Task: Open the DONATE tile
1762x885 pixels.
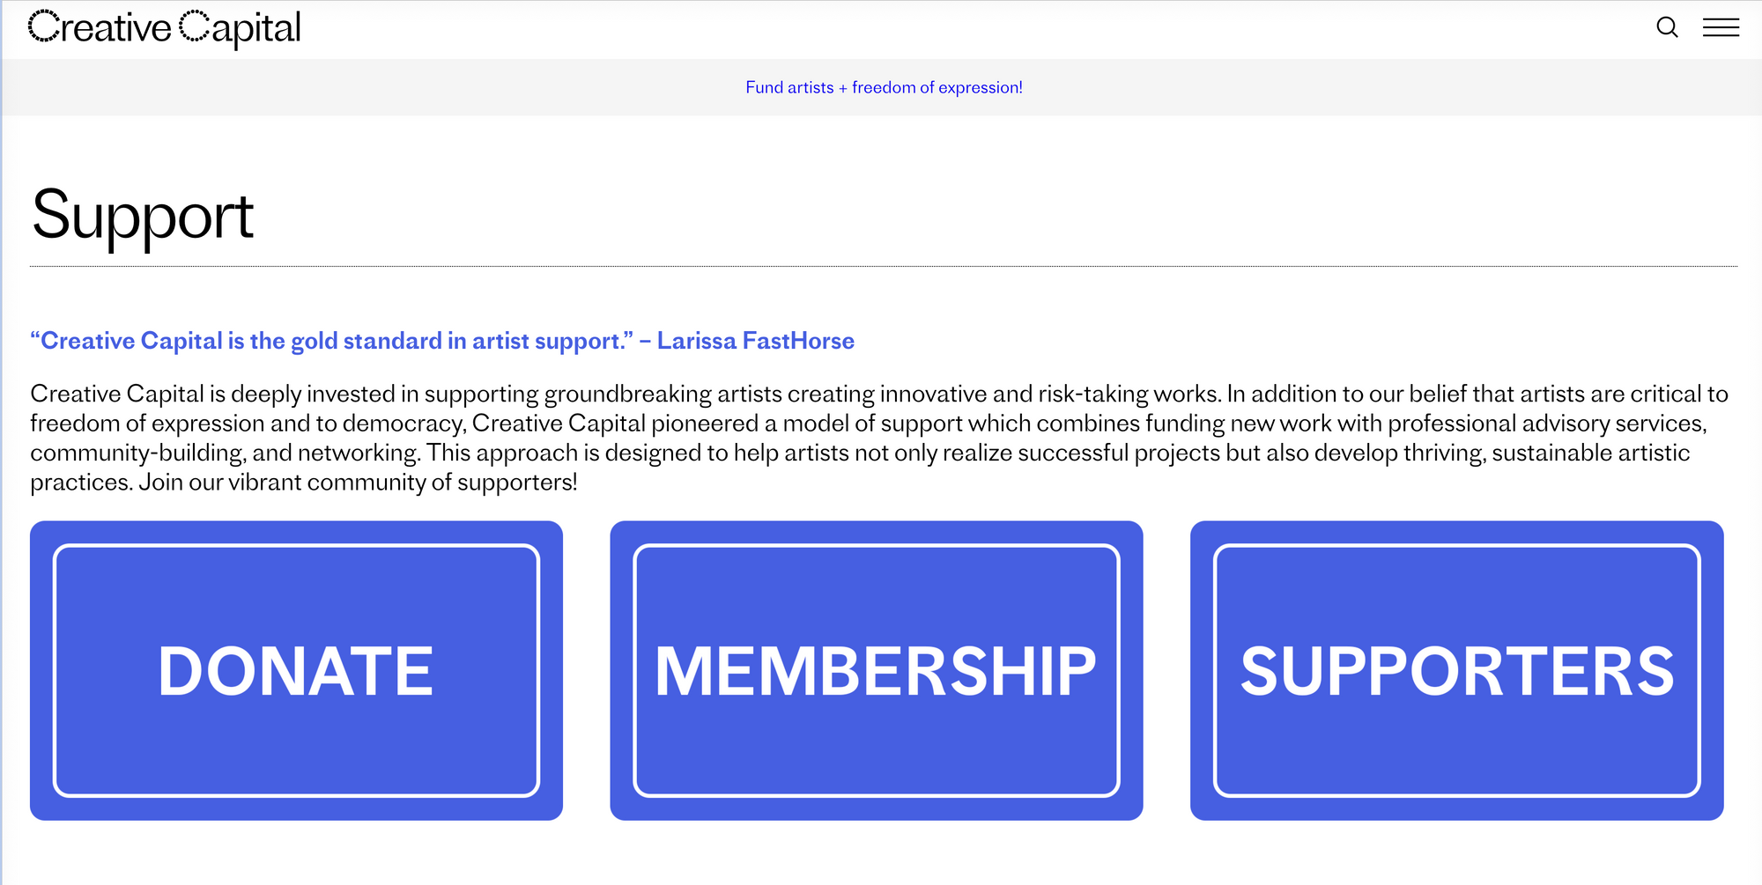Action: click(x=296, y=670)
